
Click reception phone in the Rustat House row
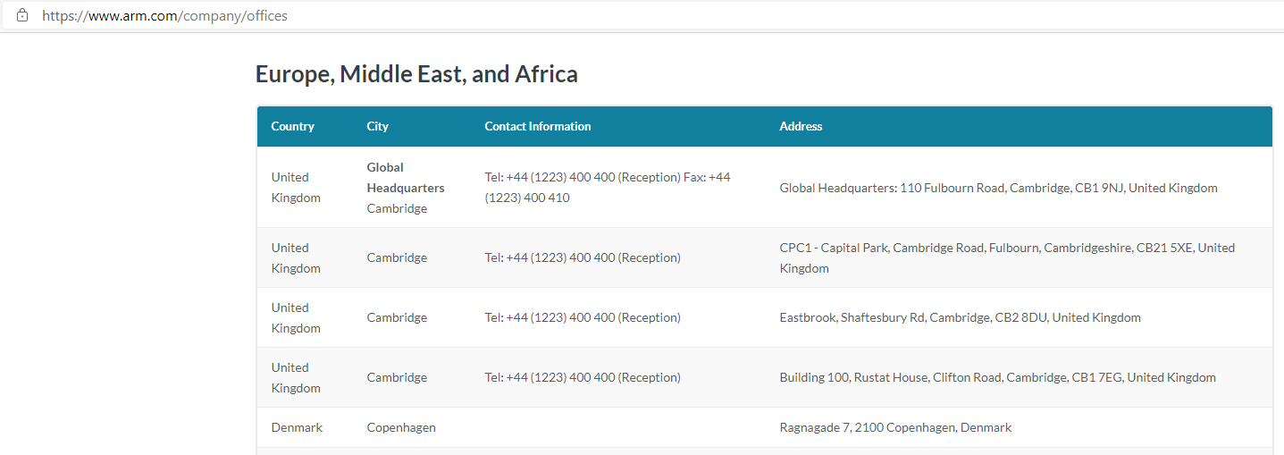[x=583, y=377]
